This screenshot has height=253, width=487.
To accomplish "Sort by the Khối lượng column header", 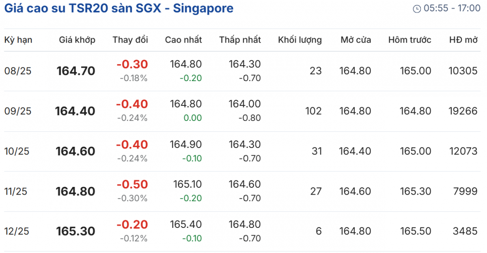I will (300, 40).
